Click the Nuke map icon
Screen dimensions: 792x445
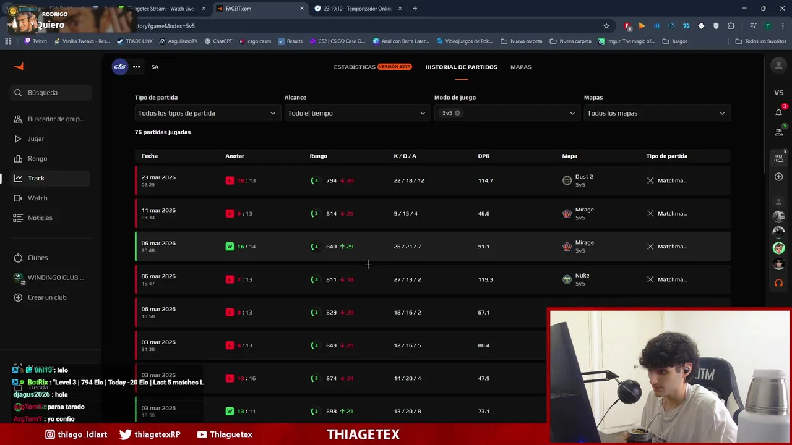[x=567, y=279]
